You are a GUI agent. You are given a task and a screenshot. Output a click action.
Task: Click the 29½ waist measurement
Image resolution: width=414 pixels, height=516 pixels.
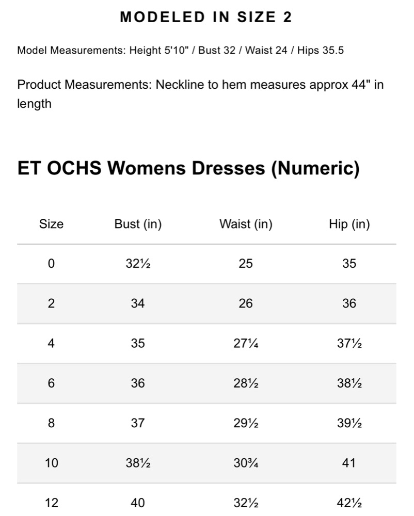(x=246, y=423)
